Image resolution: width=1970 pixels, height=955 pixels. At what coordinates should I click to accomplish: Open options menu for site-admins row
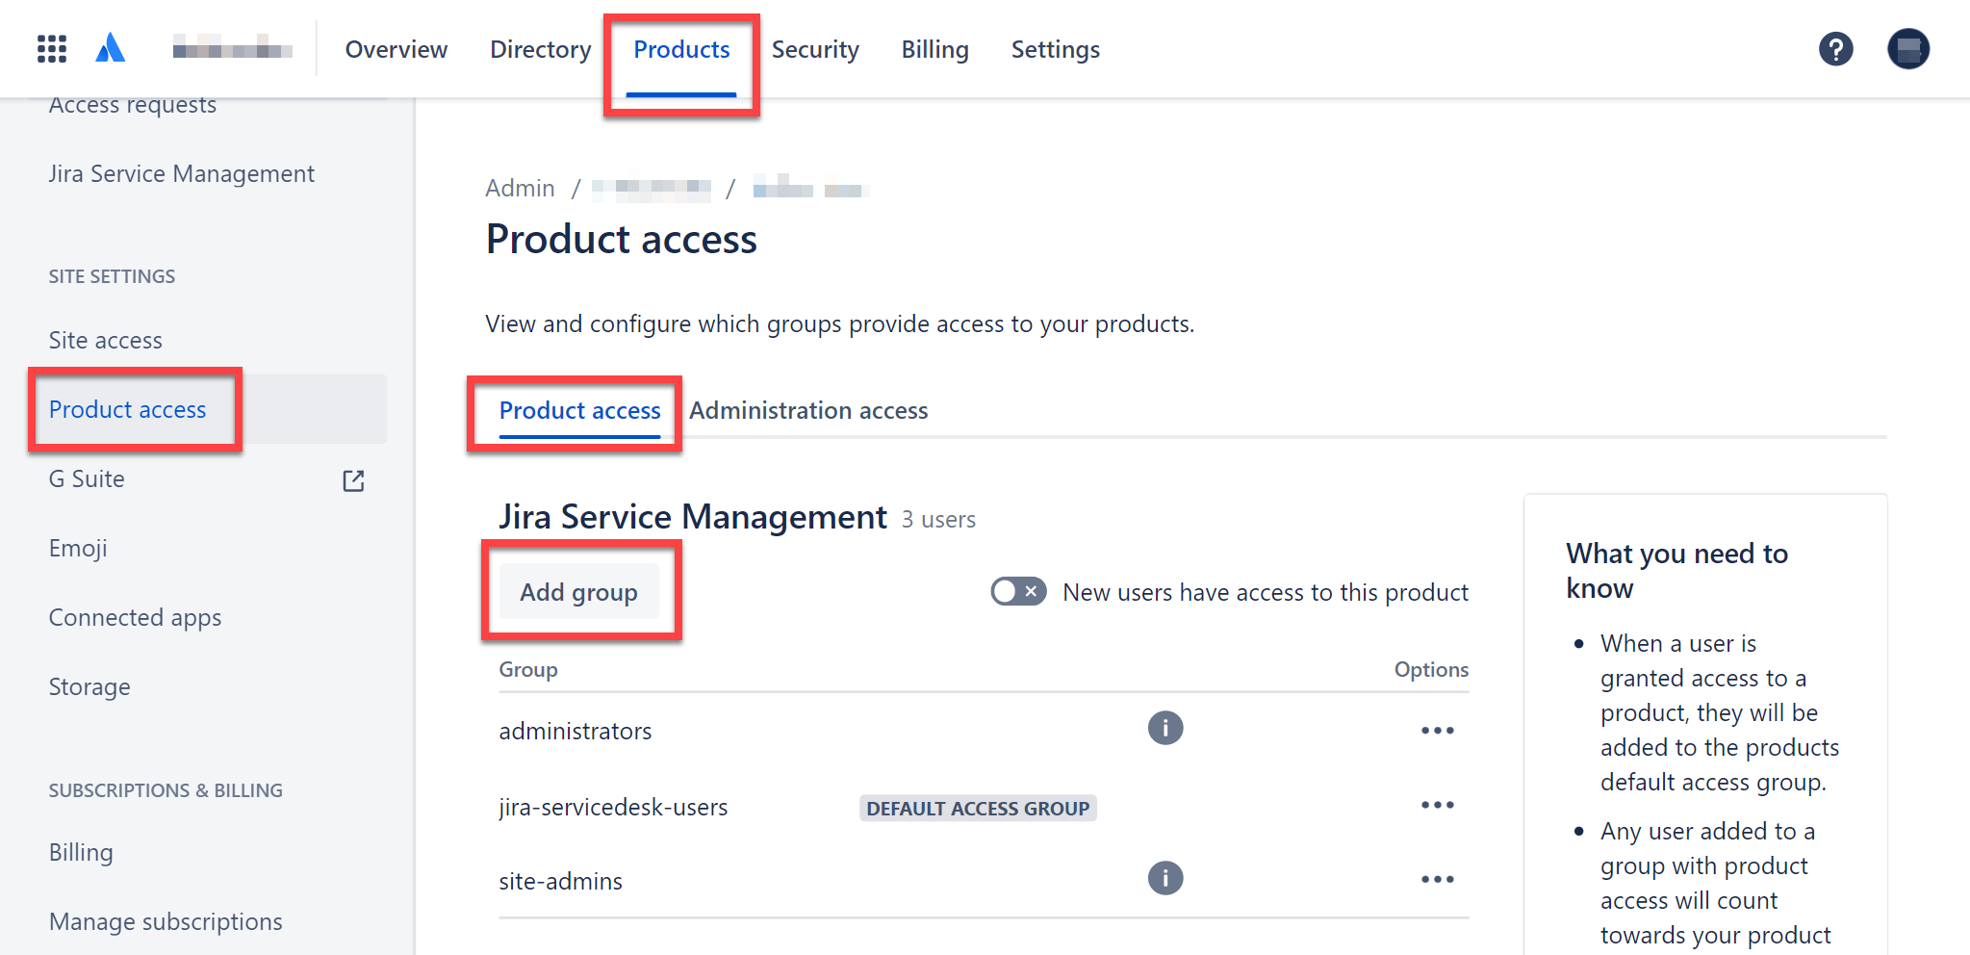coord(1437,879)
